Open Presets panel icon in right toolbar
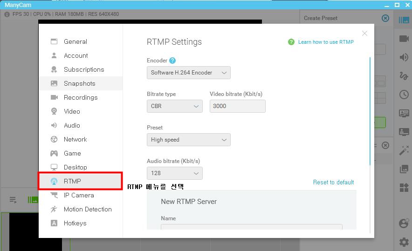This screenshot has height=251, width=412. click(404, 20)
